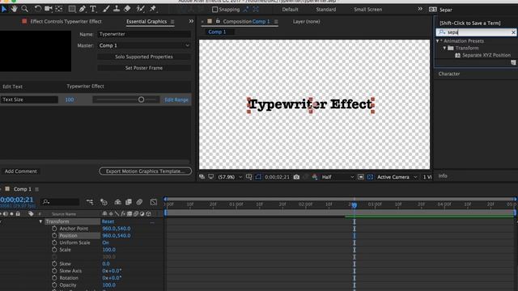Collapse the Transform presets folder

tap(444, 48)
